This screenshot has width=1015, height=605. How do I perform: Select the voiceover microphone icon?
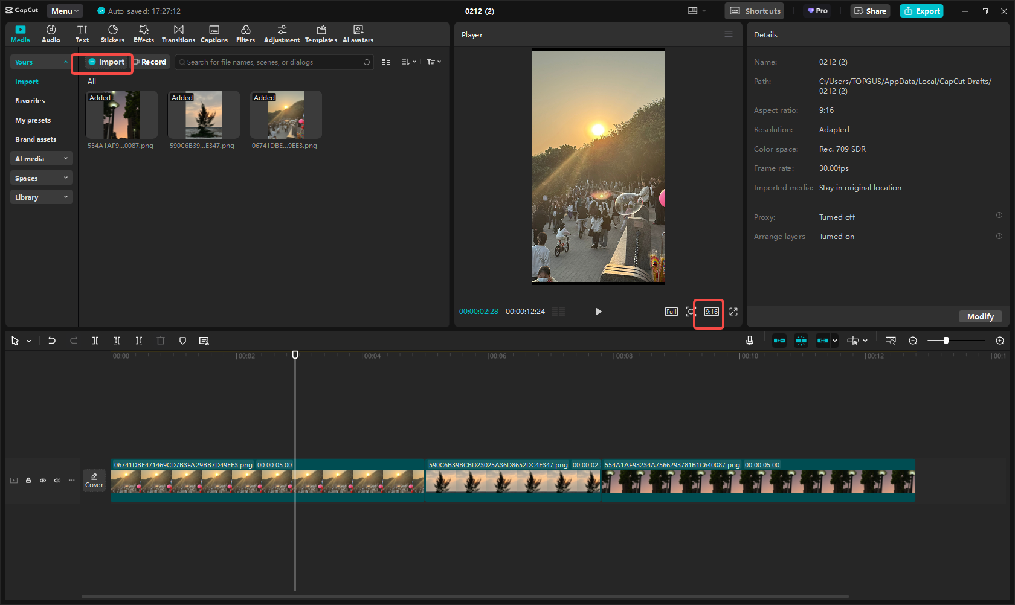coord(749,340)
